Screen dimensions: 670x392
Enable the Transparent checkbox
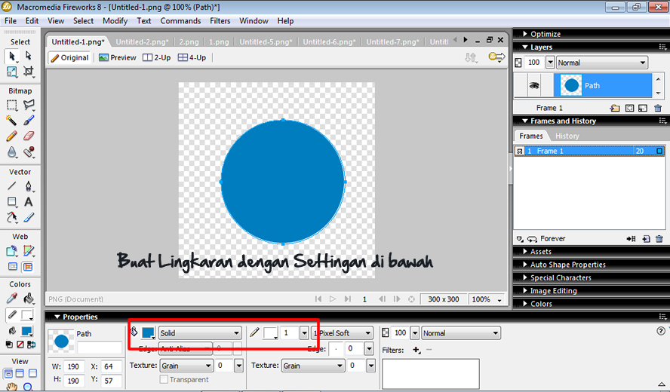[x=164, y=379]
